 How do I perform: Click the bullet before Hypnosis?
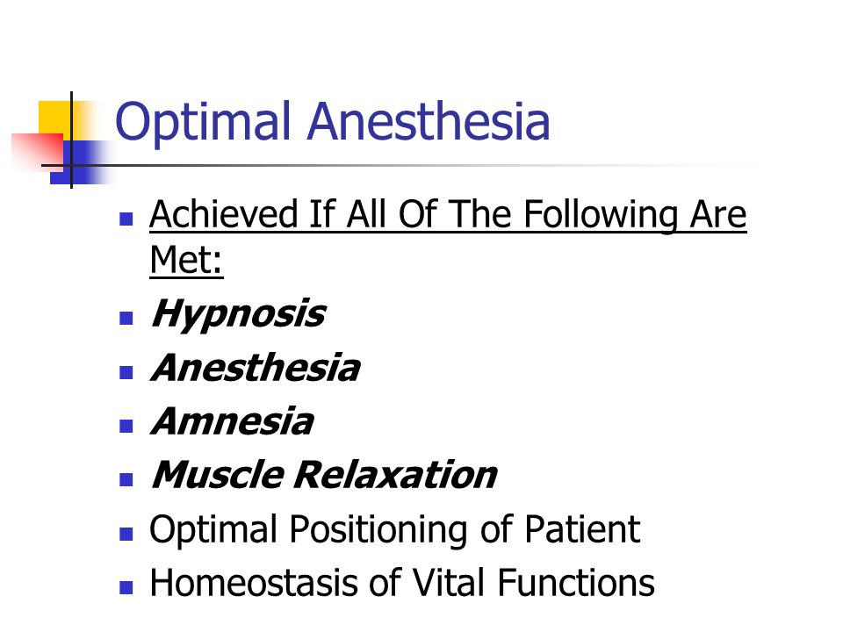coord(126,318)
